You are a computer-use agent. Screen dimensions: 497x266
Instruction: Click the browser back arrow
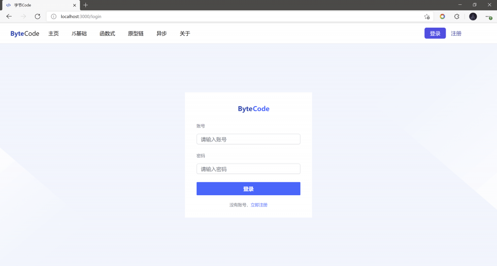click(9, 16)
